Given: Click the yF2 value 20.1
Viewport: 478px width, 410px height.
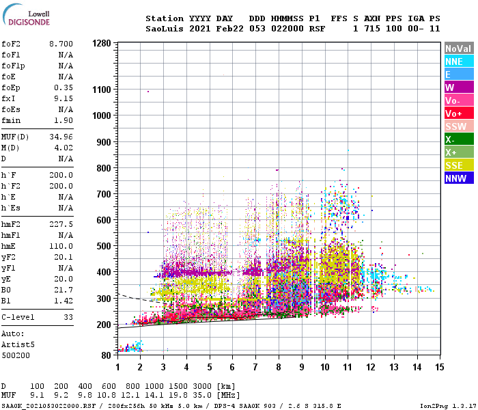Looking at the screenshot, I should (x=64, y=257).
